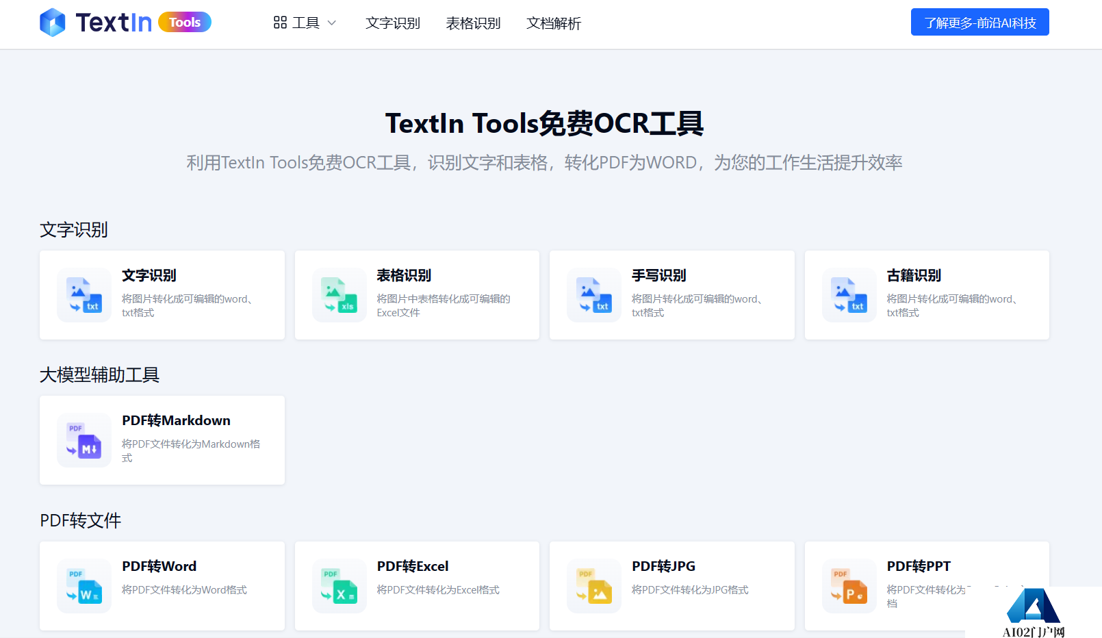The height and width of the screenshot is (638, 1102).
Task: Click the PDF转Word card W icon
Action: (x=84, y=586)
